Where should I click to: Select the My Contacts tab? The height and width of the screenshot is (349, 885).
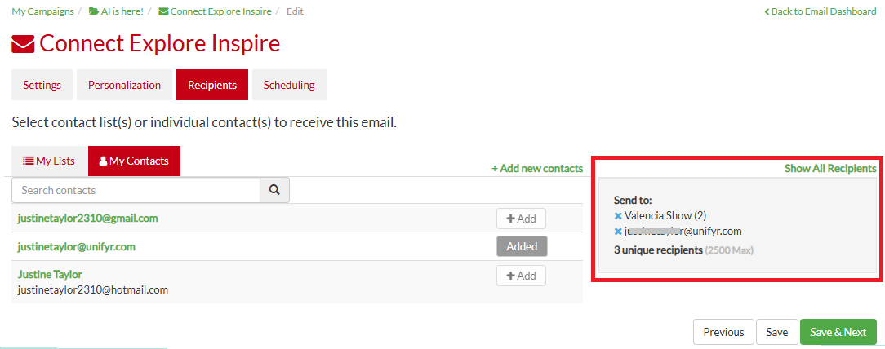135,161
